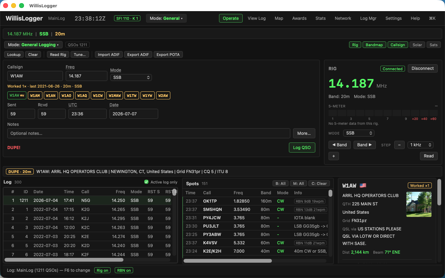The height and width of the screenshot is (278, 445).
Task: Toggle the spots band filter B: All
Action: [281, 183]
